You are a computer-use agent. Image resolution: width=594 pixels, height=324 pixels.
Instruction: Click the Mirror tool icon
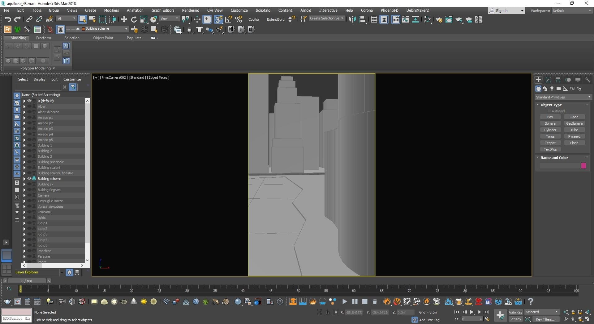(x=352, y=19)
